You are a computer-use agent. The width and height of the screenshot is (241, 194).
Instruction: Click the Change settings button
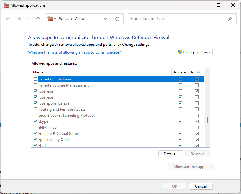click(x=194, y=52)
